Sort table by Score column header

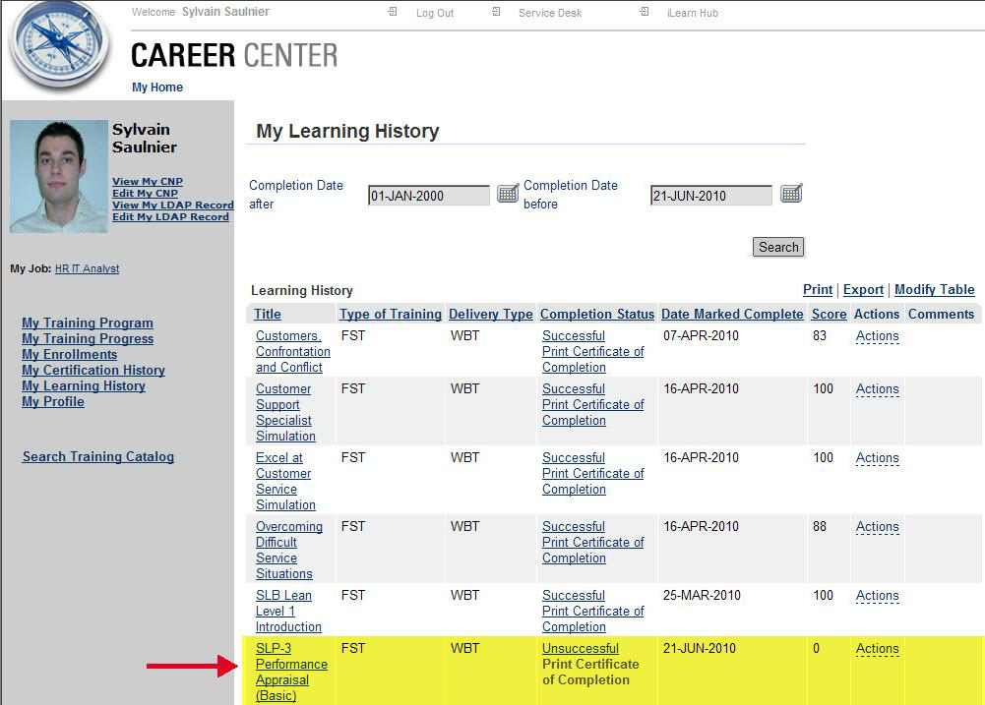point(829,315)
